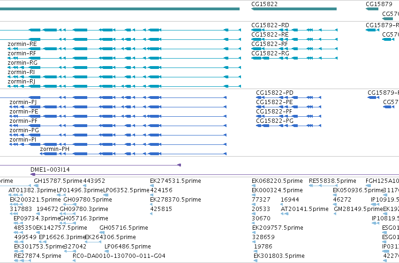The height and width of the screenshot is (263, 399).
Task: Click EST EK209757.5prime
Action: [278, 228]
